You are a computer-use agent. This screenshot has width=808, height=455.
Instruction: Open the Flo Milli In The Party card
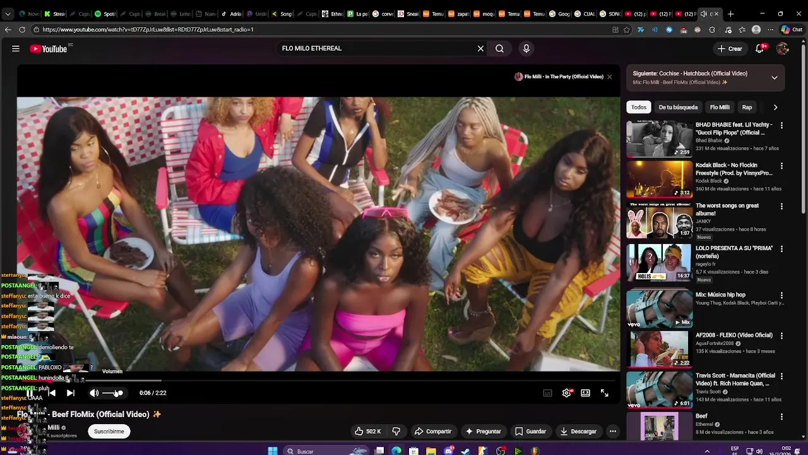point(559,76)
